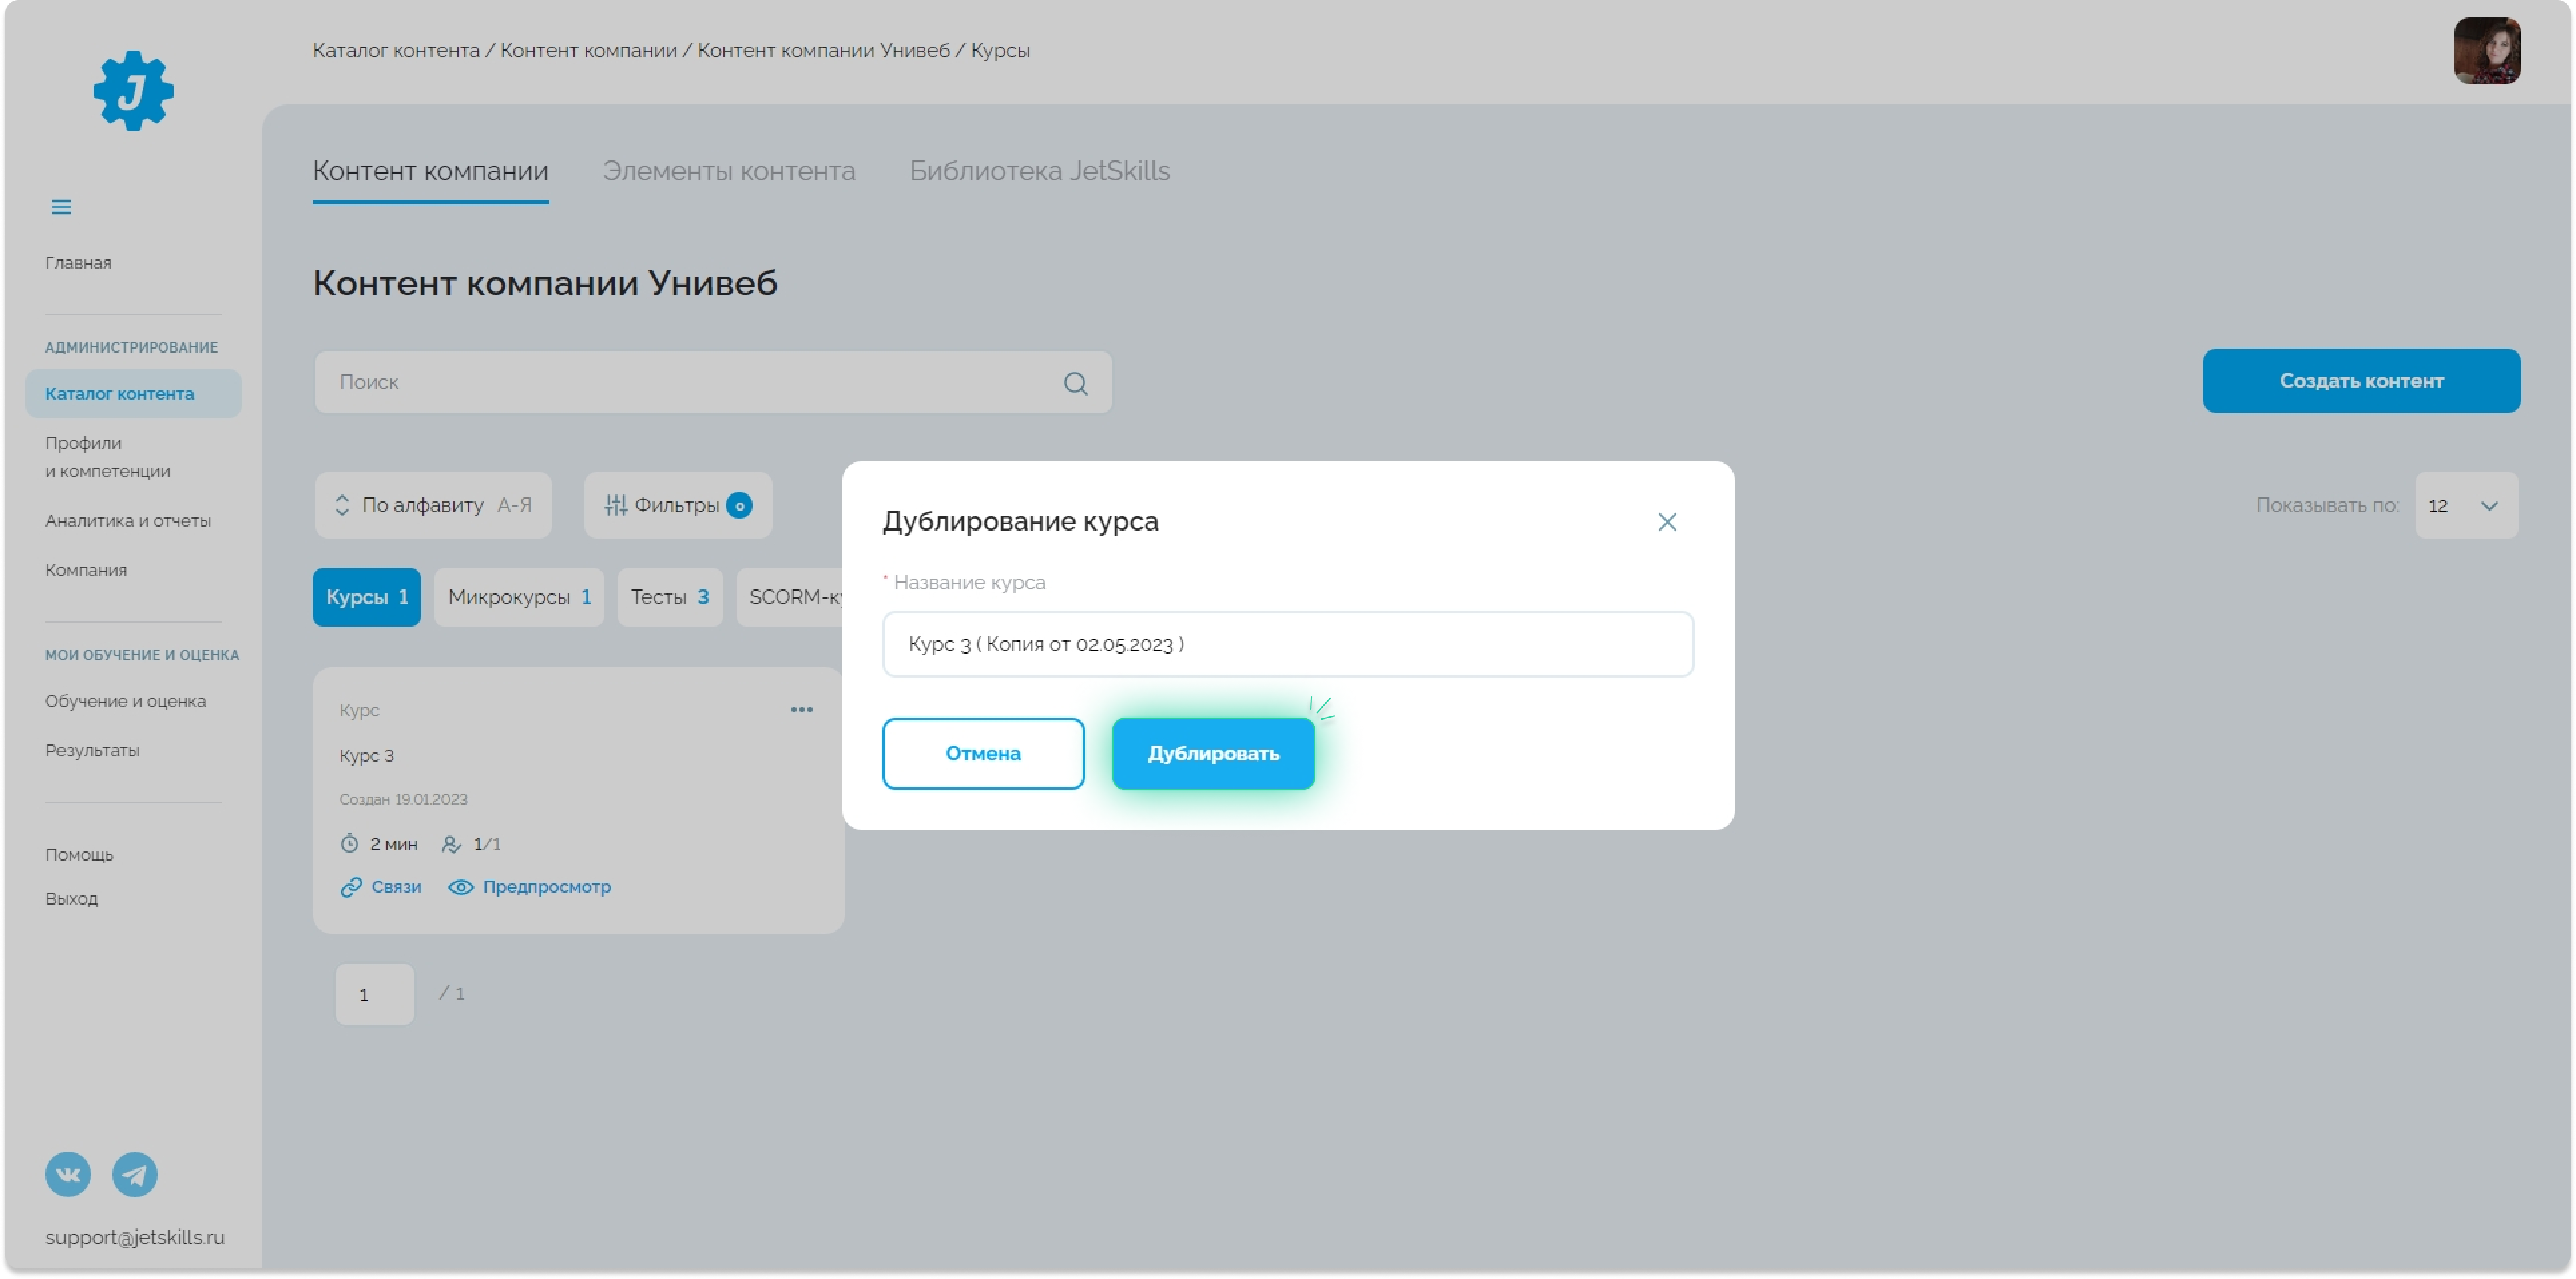Click the Фильтры counter badge

739,506
